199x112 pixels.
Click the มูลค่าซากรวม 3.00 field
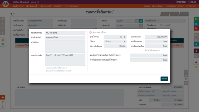click(149, 56)
